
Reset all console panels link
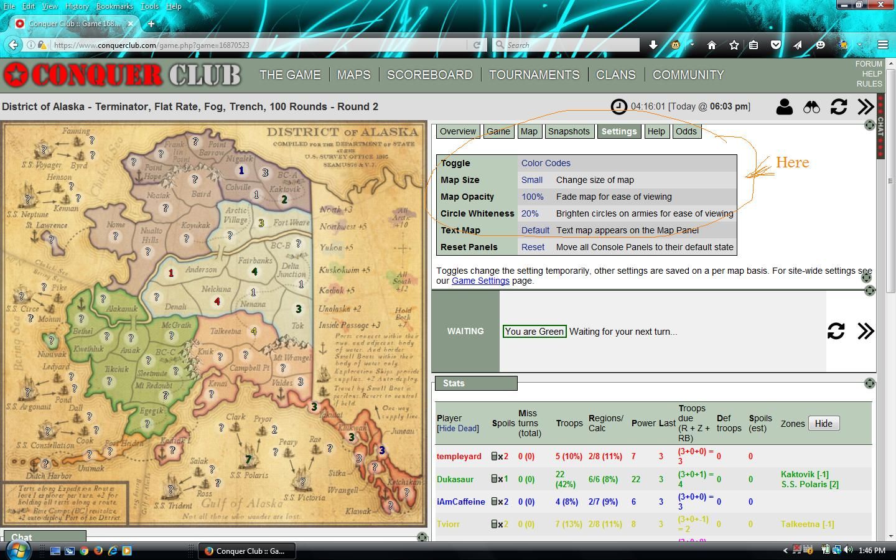(x=533, y=247)
